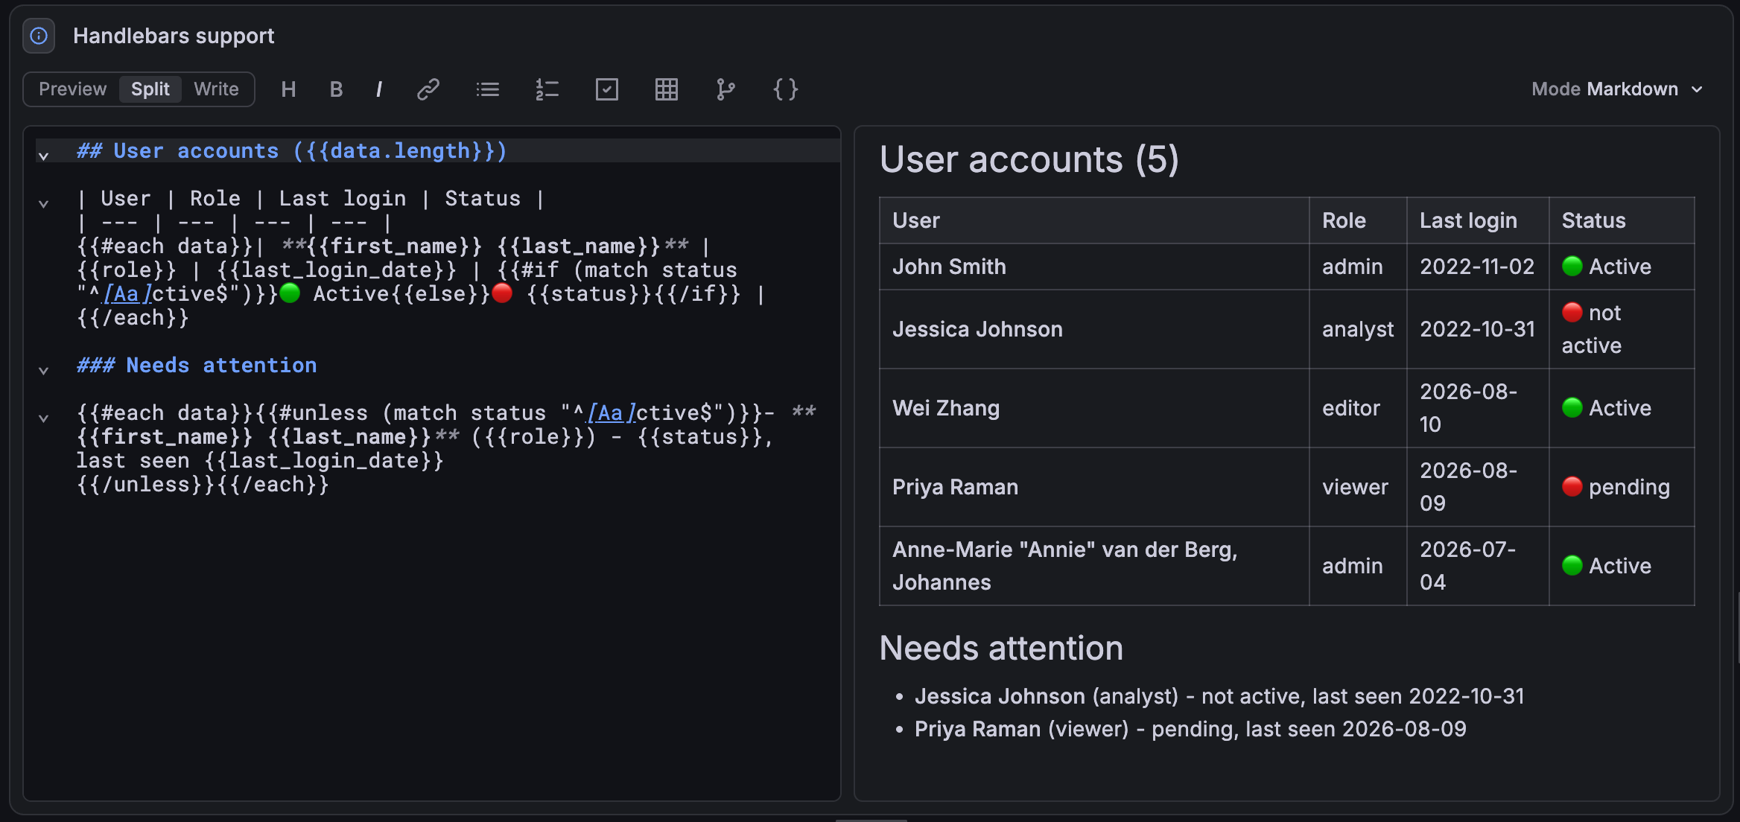Screen dimensions: 1740x822
Task: Select the 'Jessica Johnson' table cell
Action: pyautogui.click(x=1094, y=329)
